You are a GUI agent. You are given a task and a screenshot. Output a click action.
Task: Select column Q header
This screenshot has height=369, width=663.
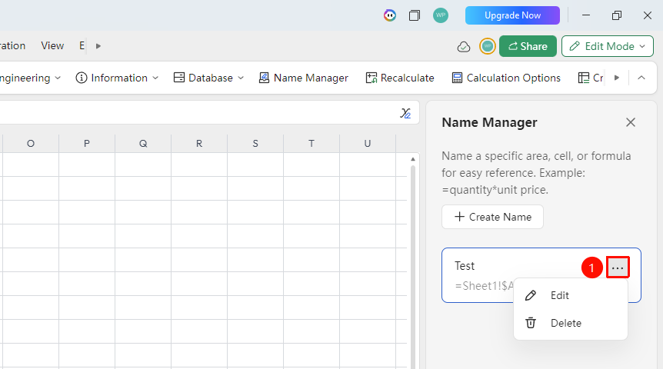point(143,143)
